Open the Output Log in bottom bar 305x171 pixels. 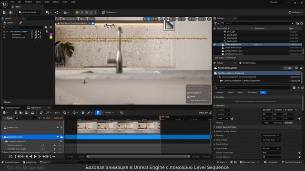pos(29,162)
